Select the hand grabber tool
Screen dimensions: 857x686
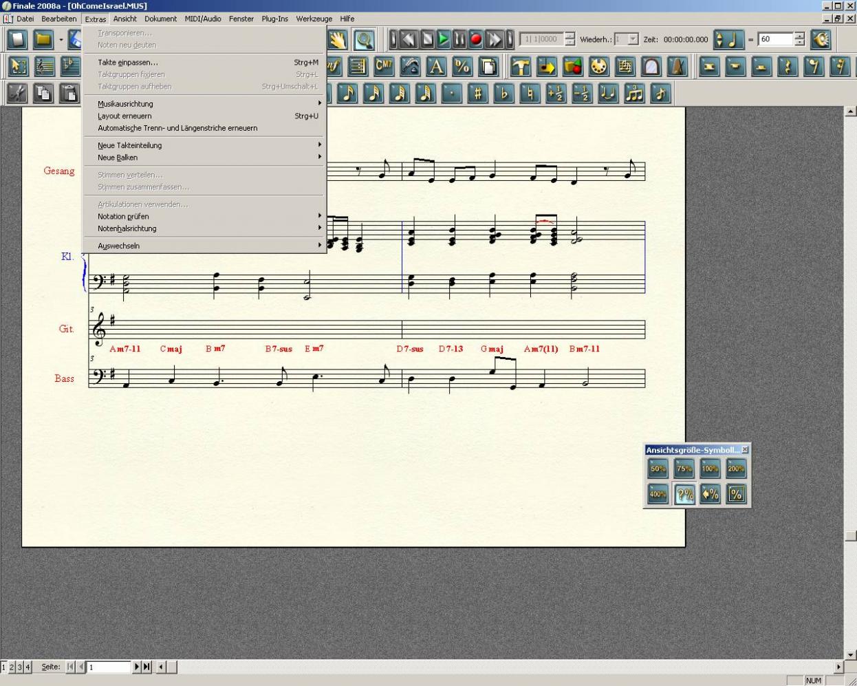point(338,40)
